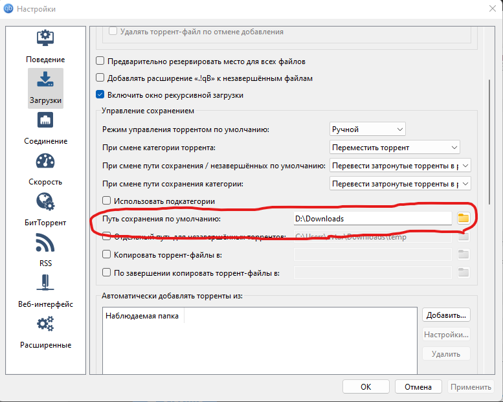
Task: Click the Наблюдаемая папка column header
Action: coord(142,316)
